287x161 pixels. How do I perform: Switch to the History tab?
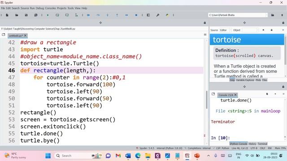click(x=252, y=144)
